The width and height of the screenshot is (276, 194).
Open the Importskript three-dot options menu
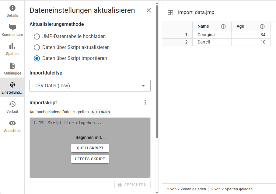coord(145,102)
